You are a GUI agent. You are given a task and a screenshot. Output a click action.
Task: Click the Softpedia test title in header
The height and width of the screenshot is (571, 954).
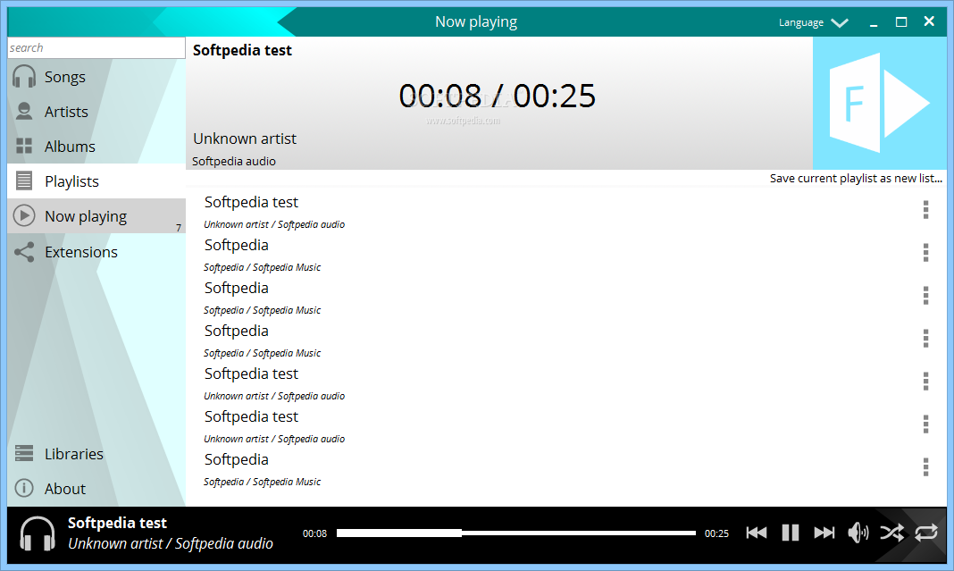[242, 51]
